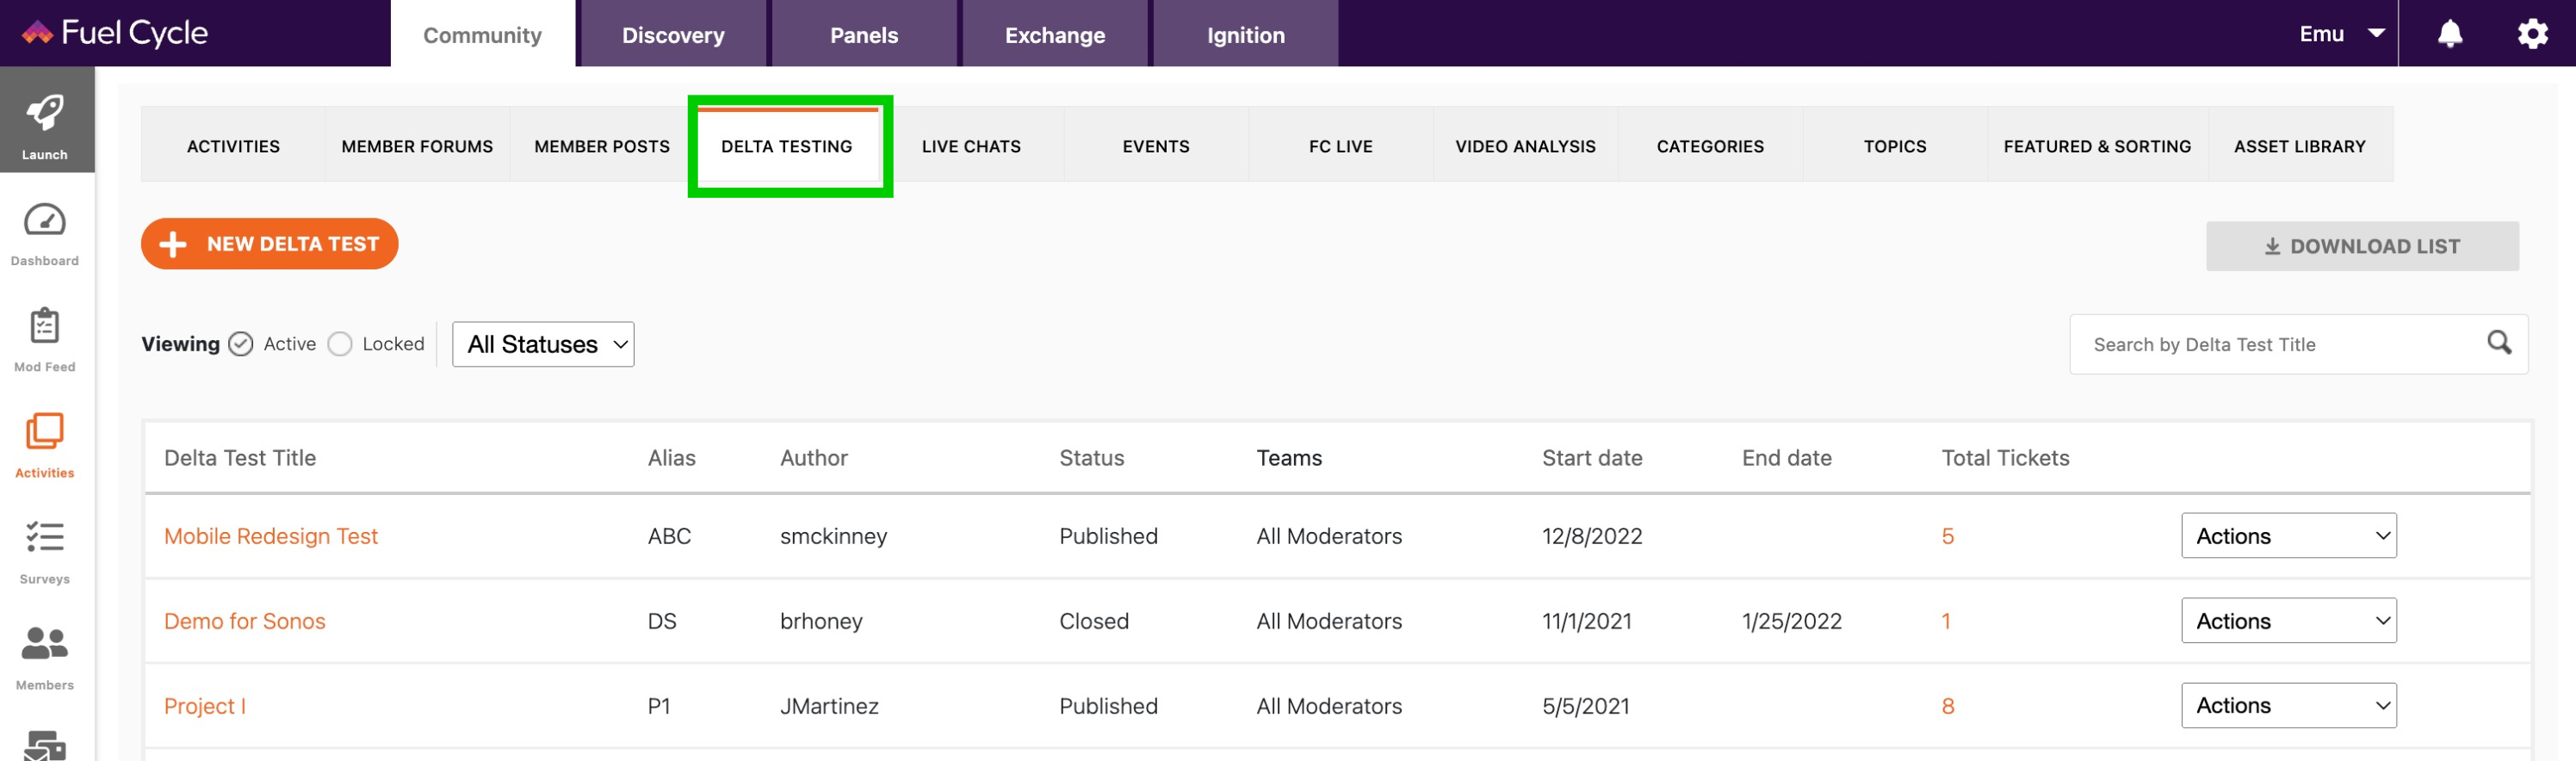This screenshot has width=2576, height=761.
Task: Click end date 1/25/2022
Action: click(x=1792, y=621)
